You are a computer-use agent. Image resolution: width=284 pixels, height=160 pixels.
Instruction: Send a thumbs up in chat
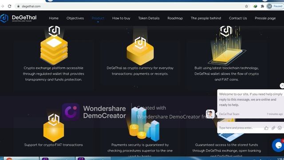pos(266,128)
